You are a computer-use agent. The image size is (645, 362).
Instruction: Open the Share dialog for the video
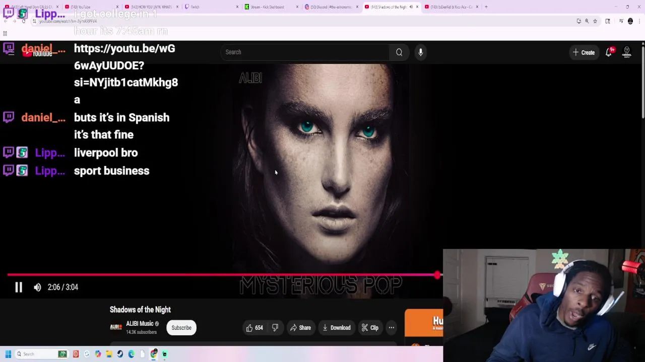pos(300,328)
